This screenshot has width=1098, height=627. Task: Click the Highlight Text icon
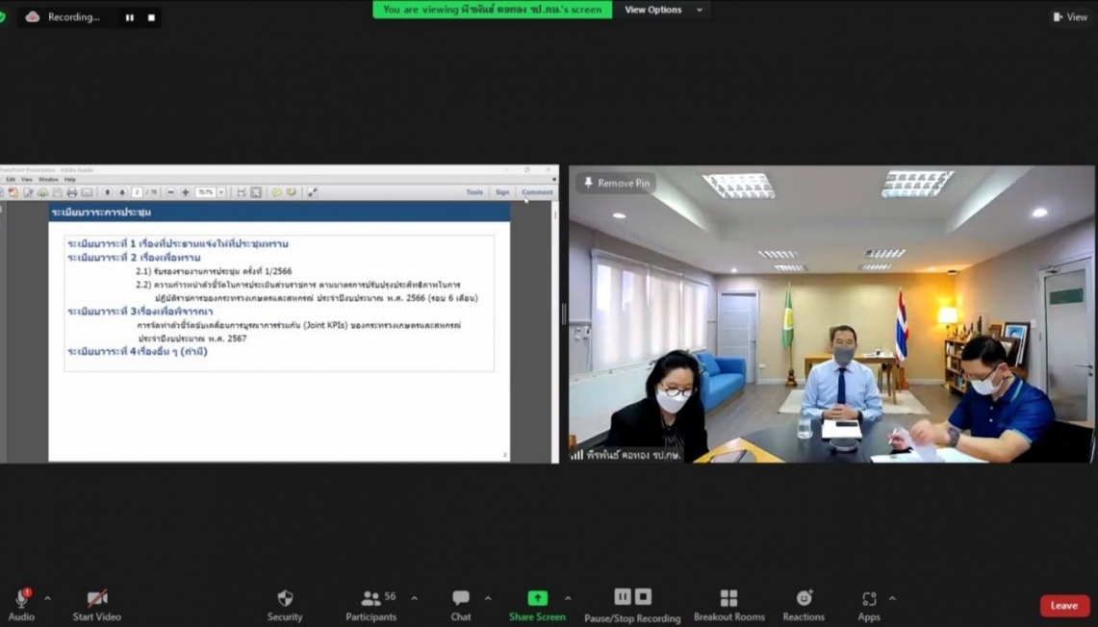292,192
